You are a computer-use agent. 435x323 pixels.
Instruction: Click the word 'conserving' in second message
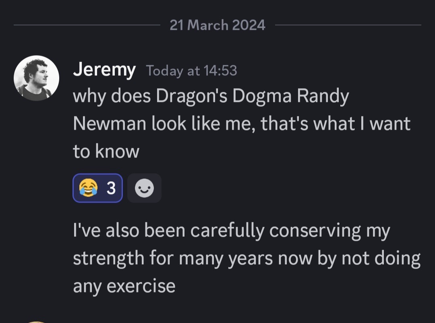click(315, 231)
